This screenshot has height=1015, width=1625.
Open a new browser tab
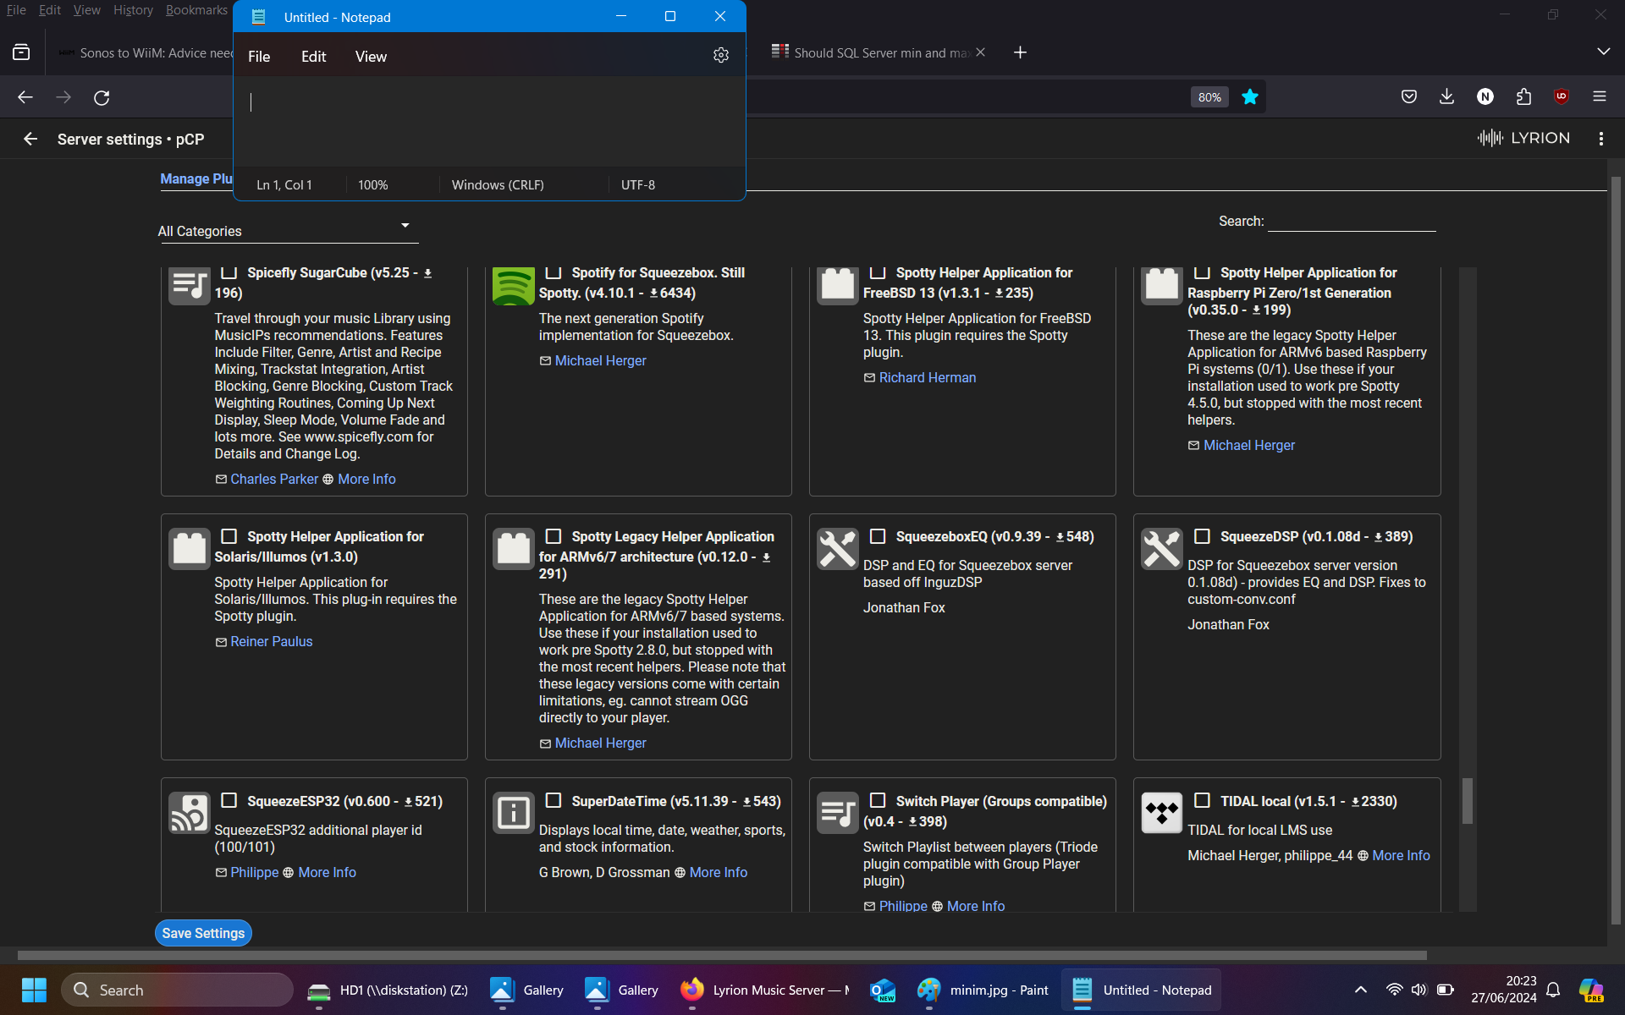(1020, 52)
